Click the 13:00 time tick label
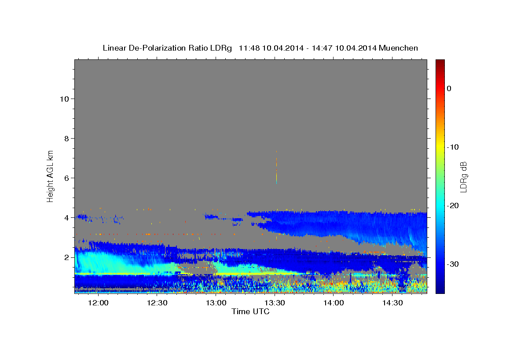This screenshot has width=528, height=352. pos(216,303)
